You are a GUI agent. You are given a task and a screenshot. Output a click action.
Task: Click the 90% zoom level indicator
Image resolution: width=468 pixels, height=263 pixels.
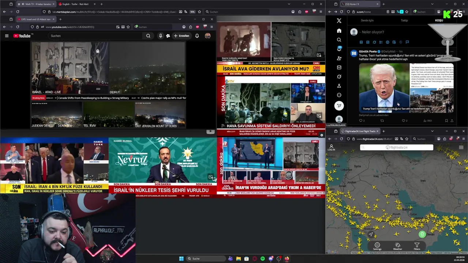point(192,12)
